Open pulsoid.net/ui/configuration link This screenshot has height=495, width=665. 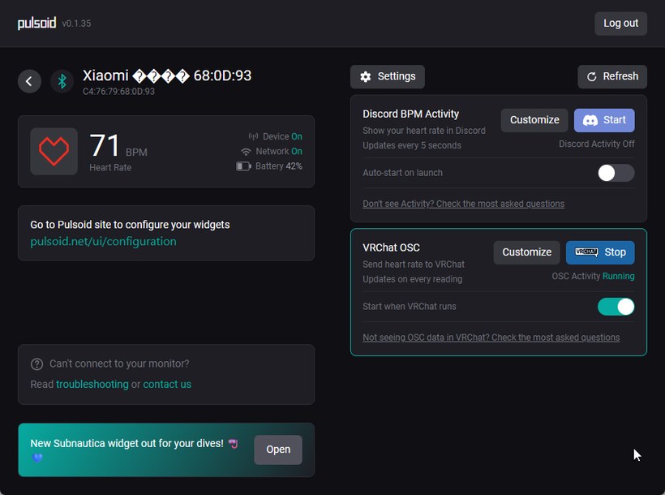click(104, 242)
